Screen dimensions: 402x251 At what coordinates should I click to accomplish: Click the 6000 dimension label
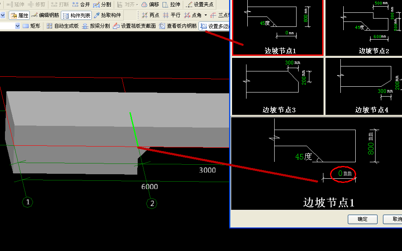[x=149, y=187]
